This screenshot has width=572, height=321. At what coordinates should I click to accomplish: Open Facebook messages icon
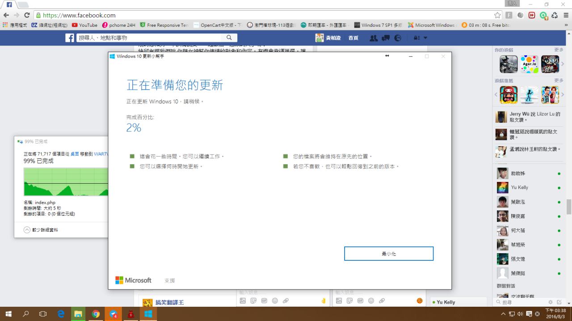[386, 38]
